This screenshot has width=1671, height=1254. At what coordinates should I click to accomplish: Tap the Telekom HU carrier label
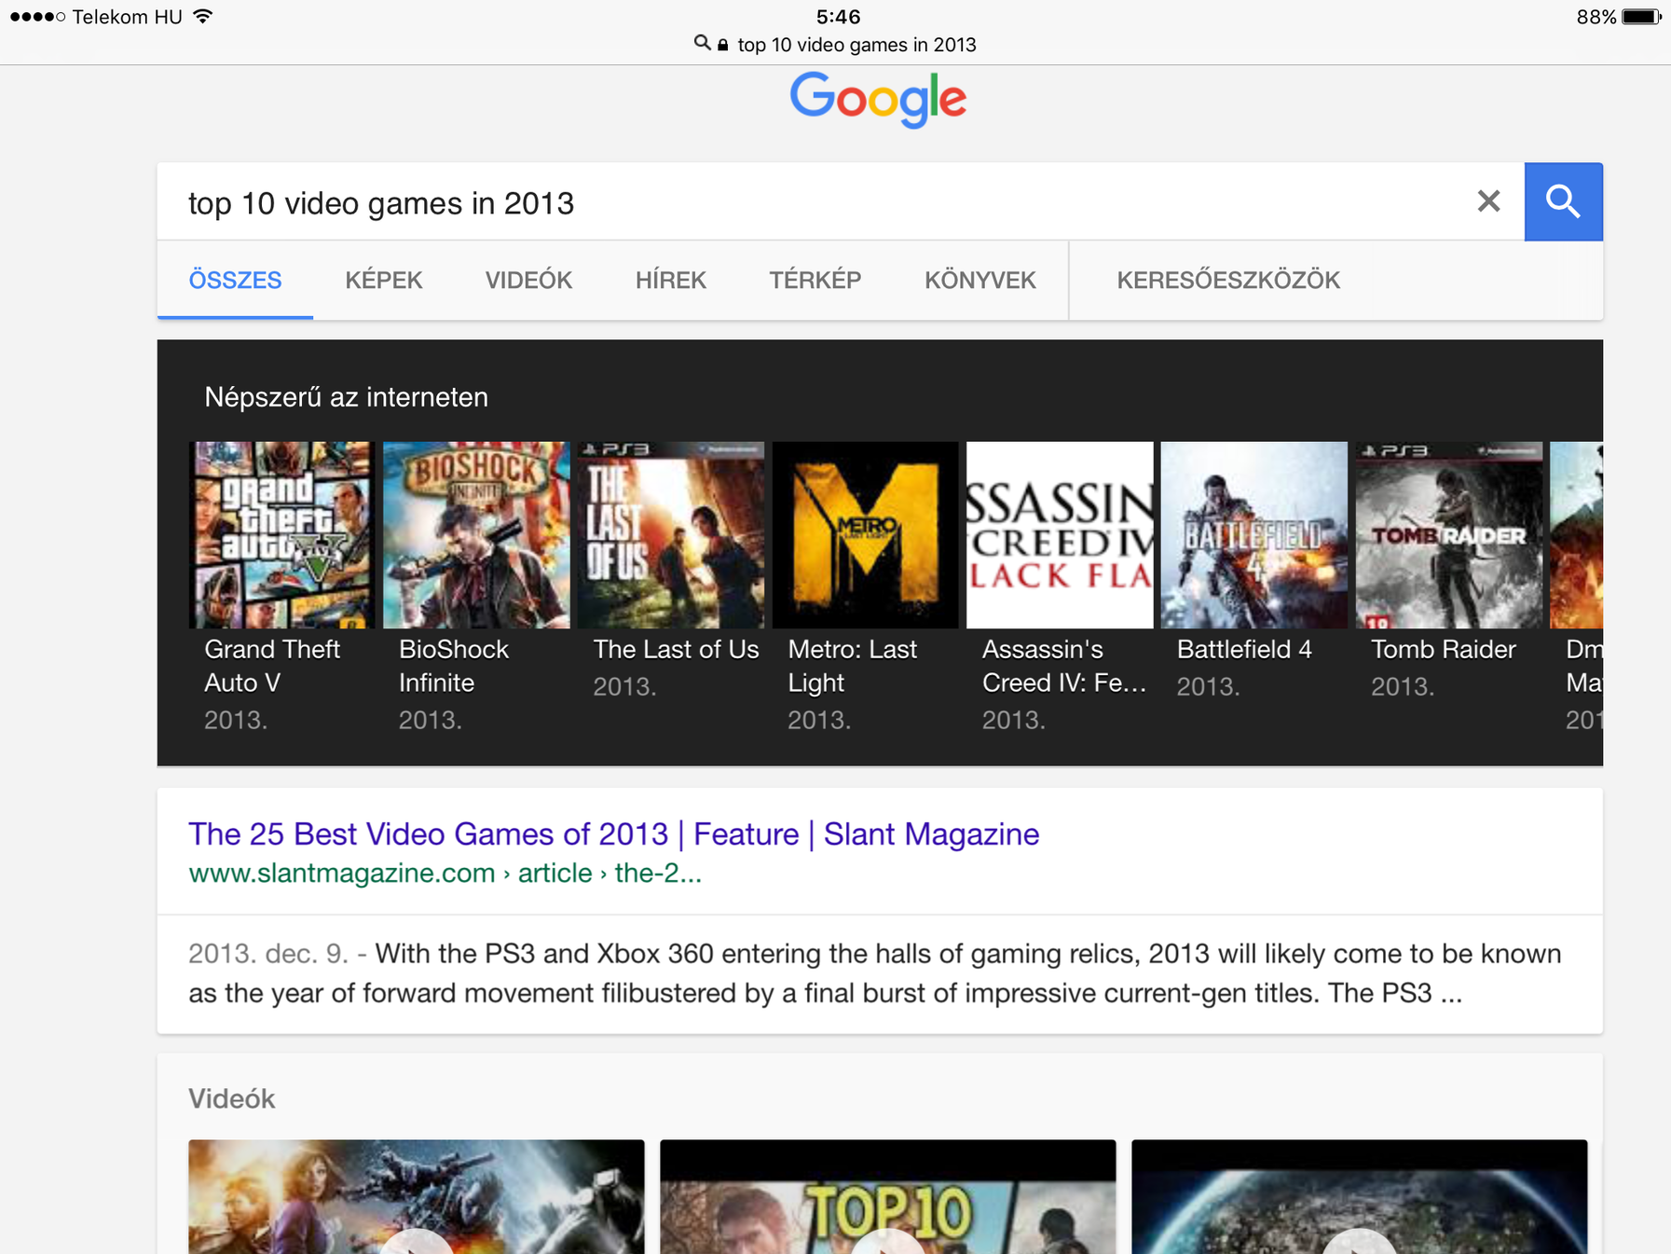[128, 17]
